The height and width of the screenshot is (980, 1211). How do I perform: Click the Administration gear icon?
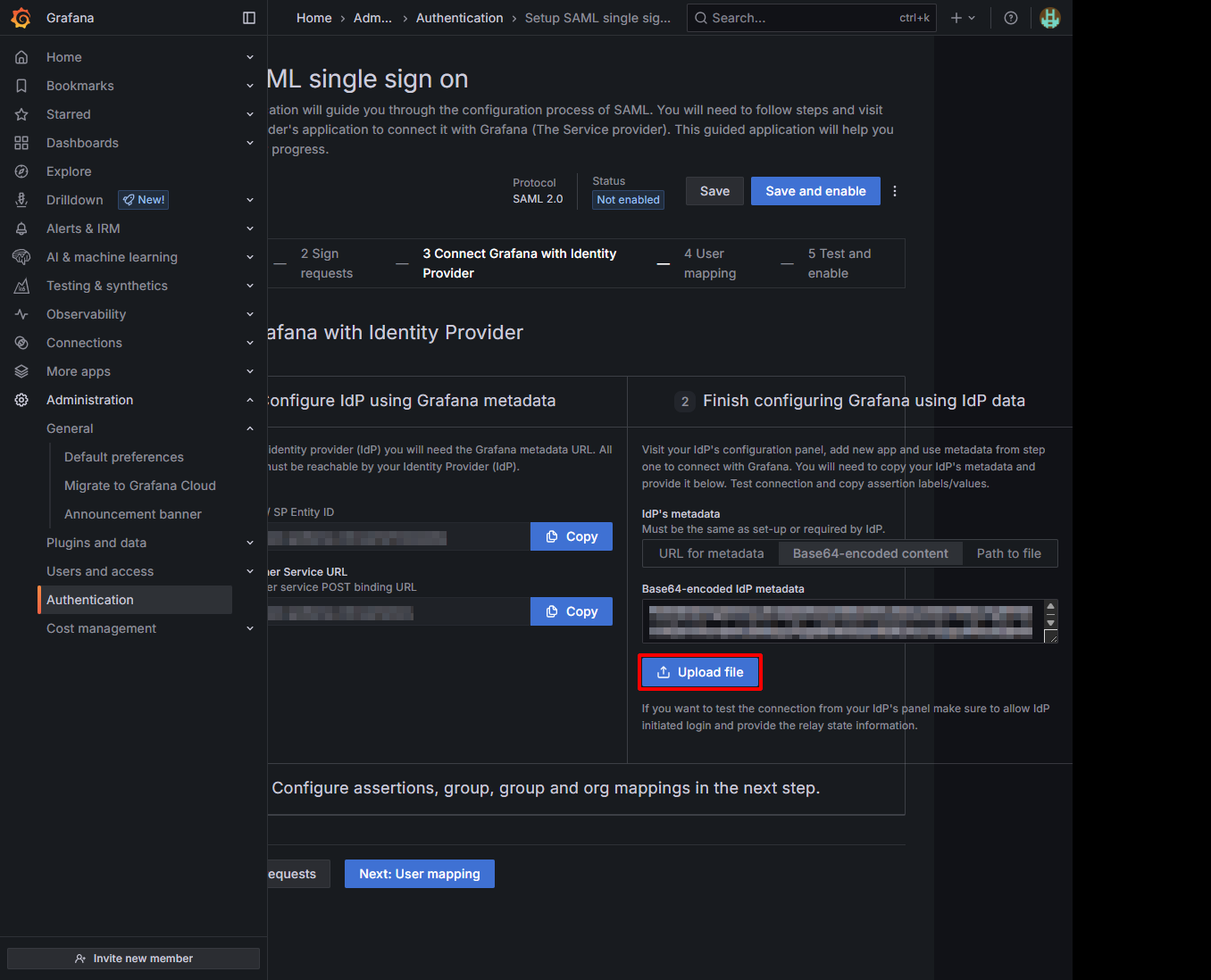21,400
